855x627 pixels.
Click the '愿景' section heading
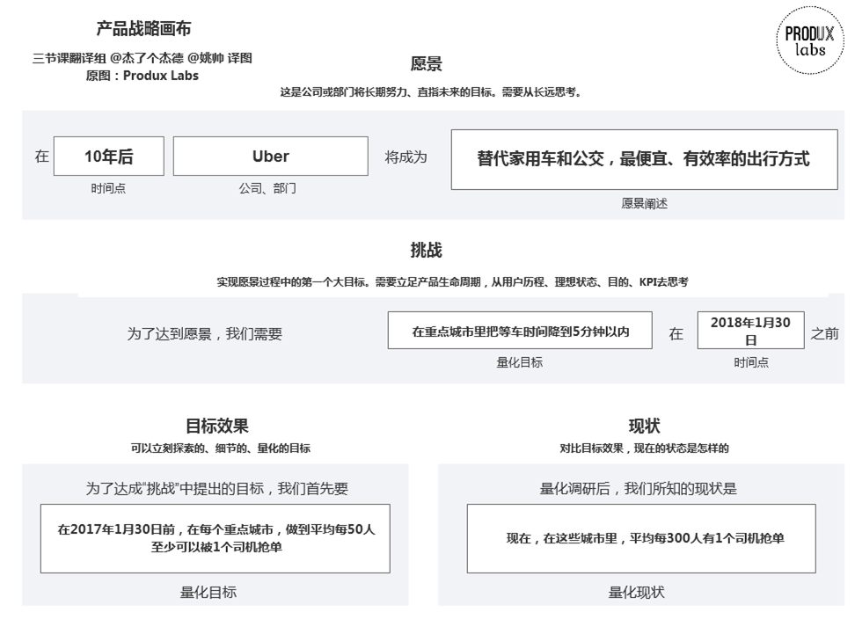(x=426, y=64)
